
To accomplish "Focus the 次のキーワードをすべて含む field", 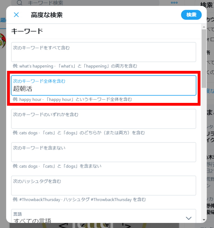I will [104, 52].
